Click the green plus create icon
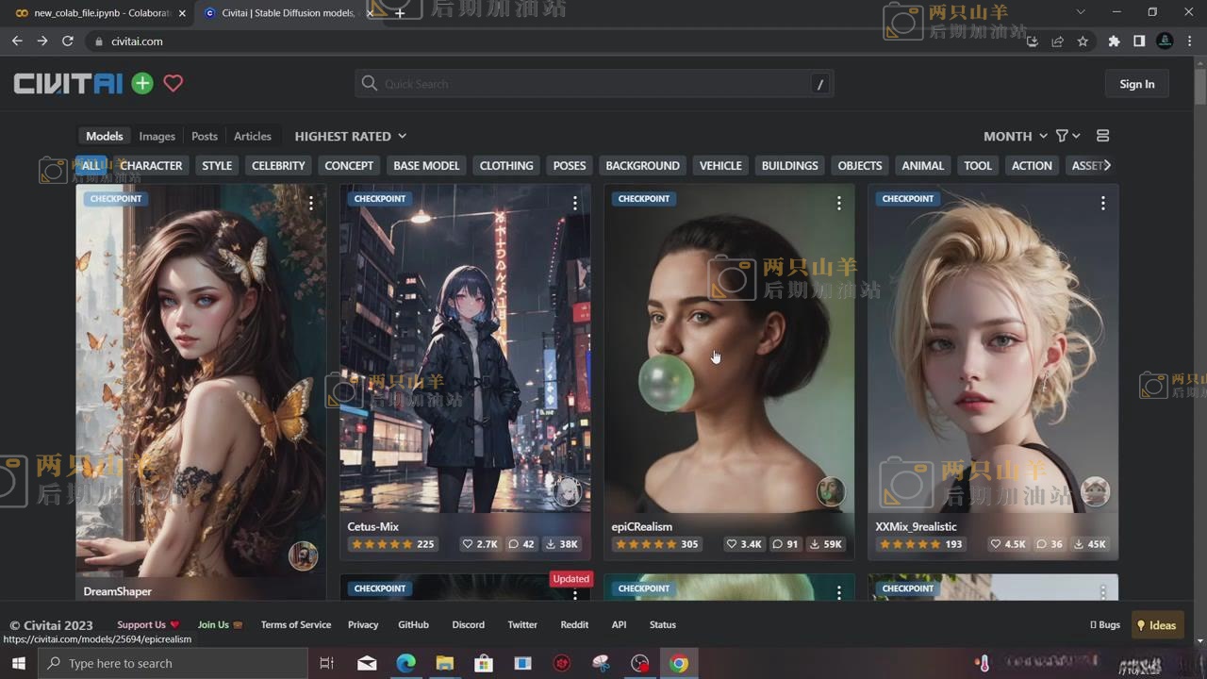The image size is (1207, 679). point(142,84)
